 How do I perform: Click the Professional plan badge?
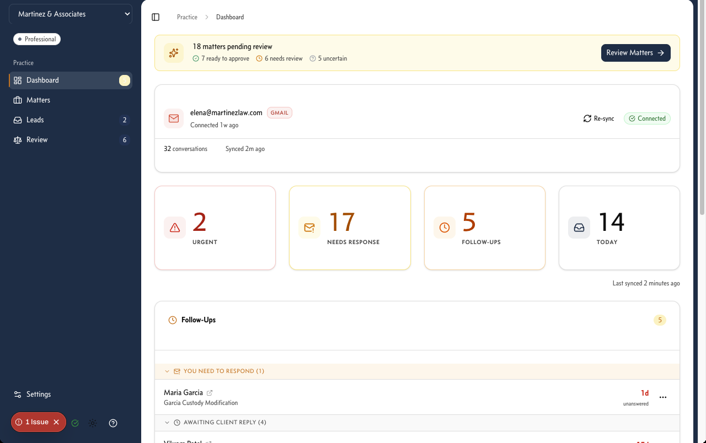click(37, 39)
